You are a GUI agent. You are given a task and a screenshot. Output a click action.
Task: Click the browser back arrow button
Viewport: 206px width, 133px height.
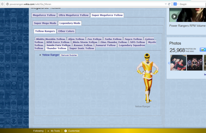pos(2,4)
